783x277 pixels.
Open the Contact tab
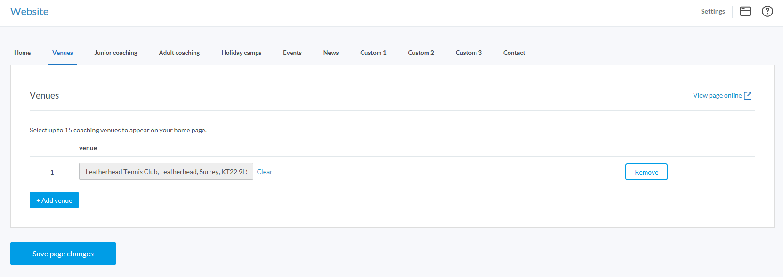[514, 53]
